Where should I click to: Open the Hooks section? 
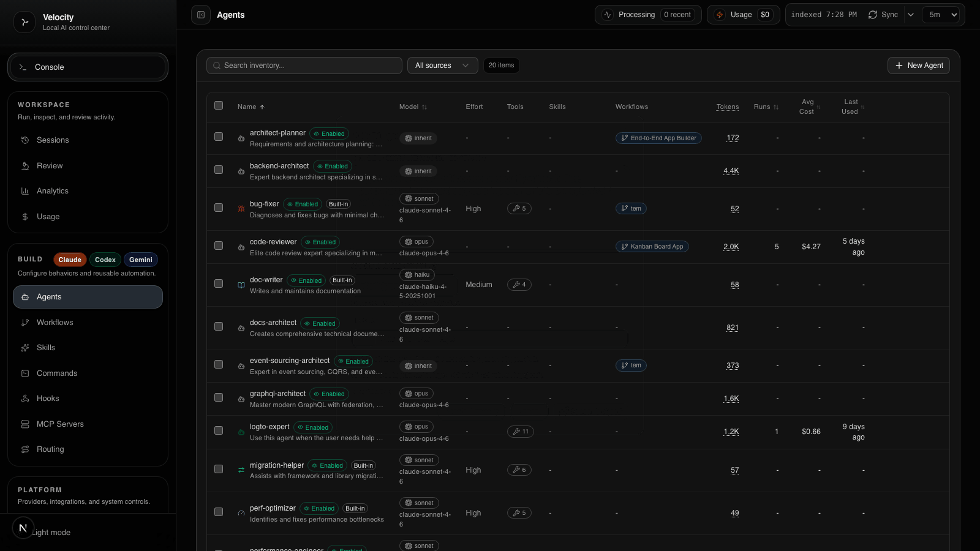[x=47, y=398]
